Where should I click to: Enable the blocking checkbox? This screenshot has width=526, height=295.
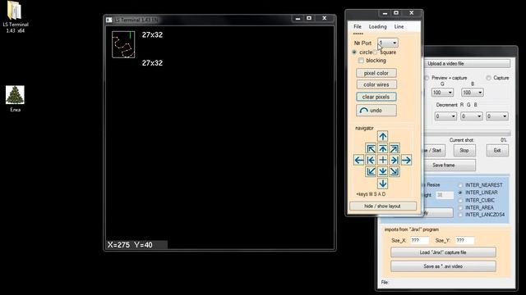(x=361, y=61)
